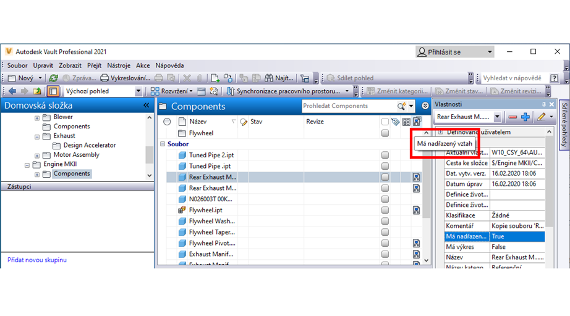Open the Nápověda menu
The image size is (570, 316).
[x=169, y=65]
